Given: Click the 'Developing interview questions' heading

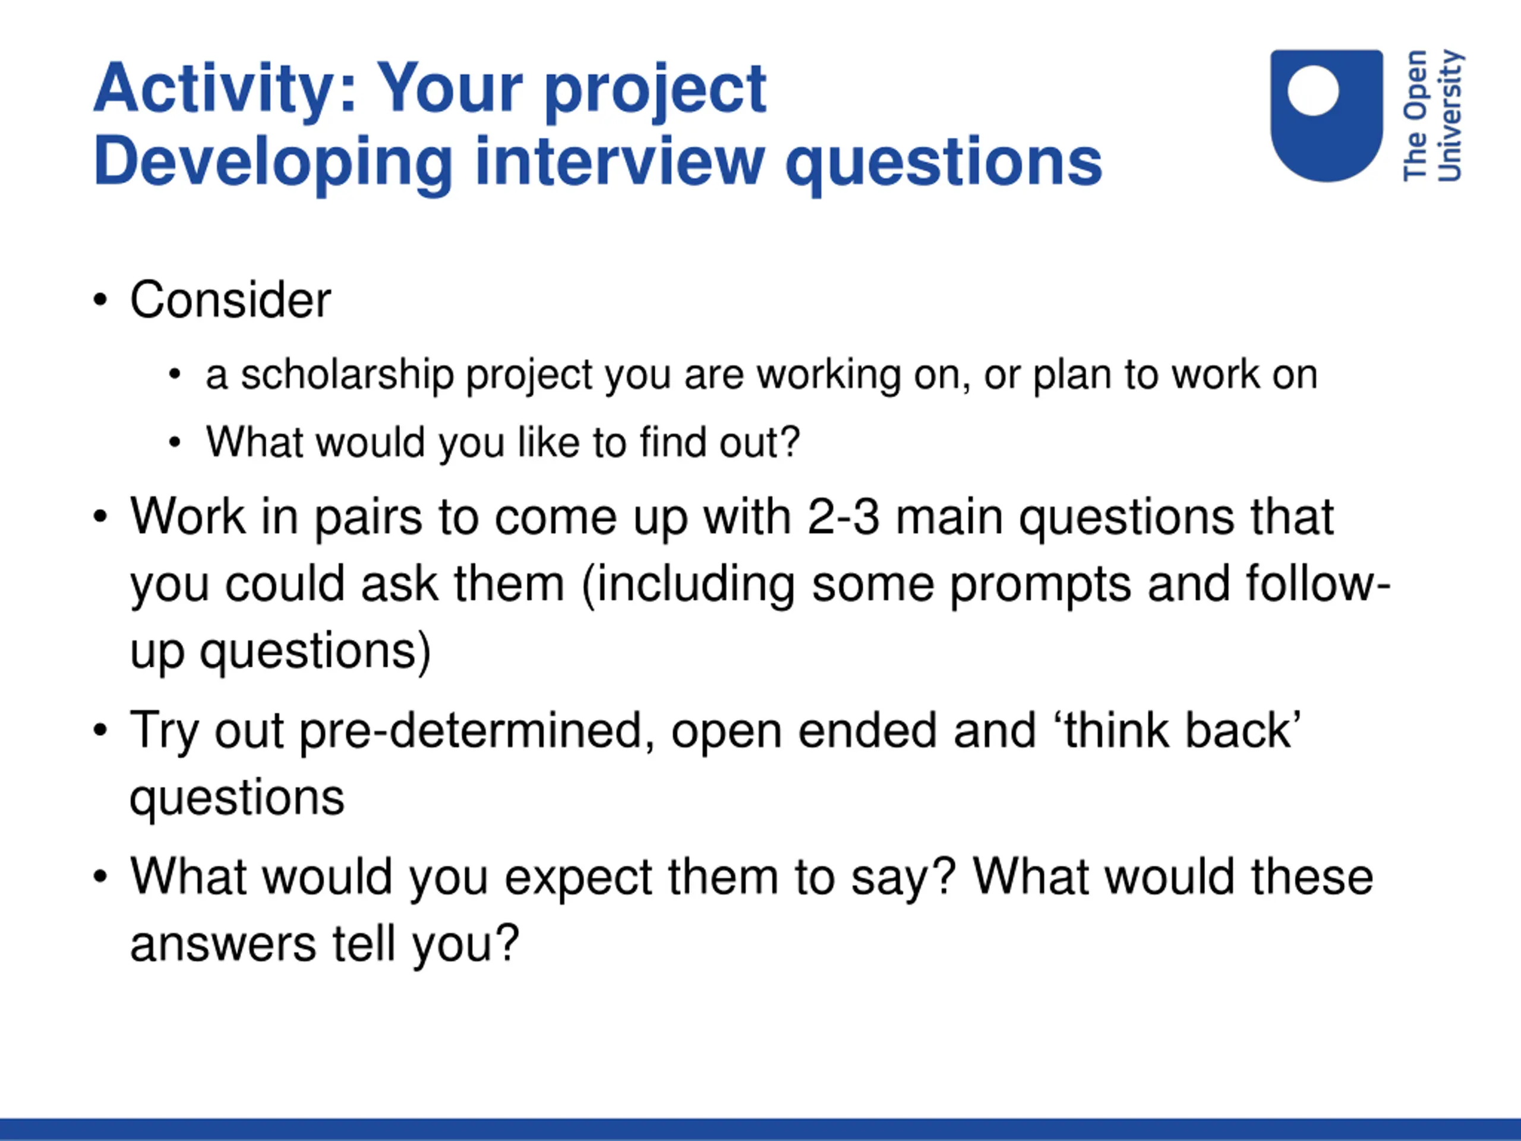Looking at the screenshot, I should 597,162.
